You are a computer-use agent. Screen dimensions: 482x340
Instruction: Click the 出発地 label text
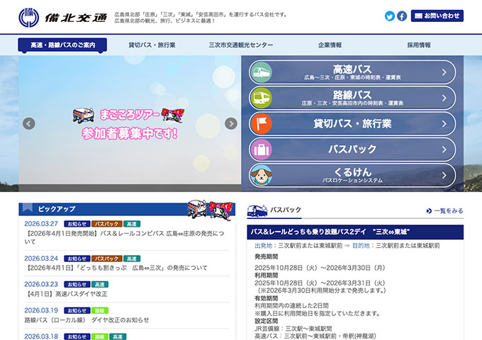[x=263, y=246]
